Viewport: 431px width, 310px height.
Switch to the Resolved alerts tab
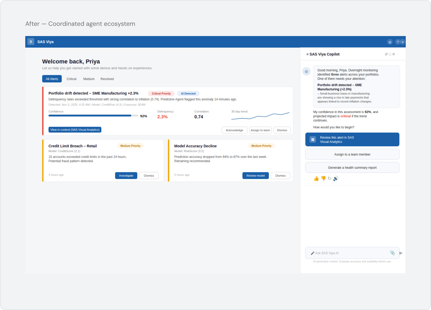click(107, 79)
